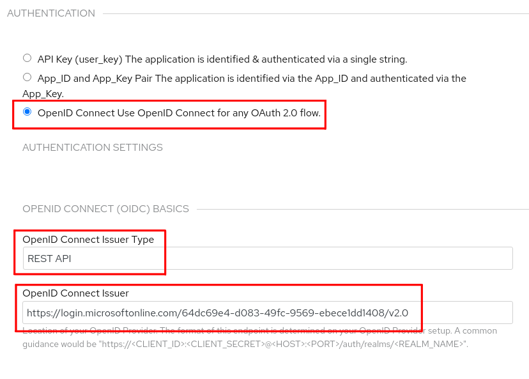Click the OpenID Connect Issuer Type label
529x379 pixels.
click(89, 239)
